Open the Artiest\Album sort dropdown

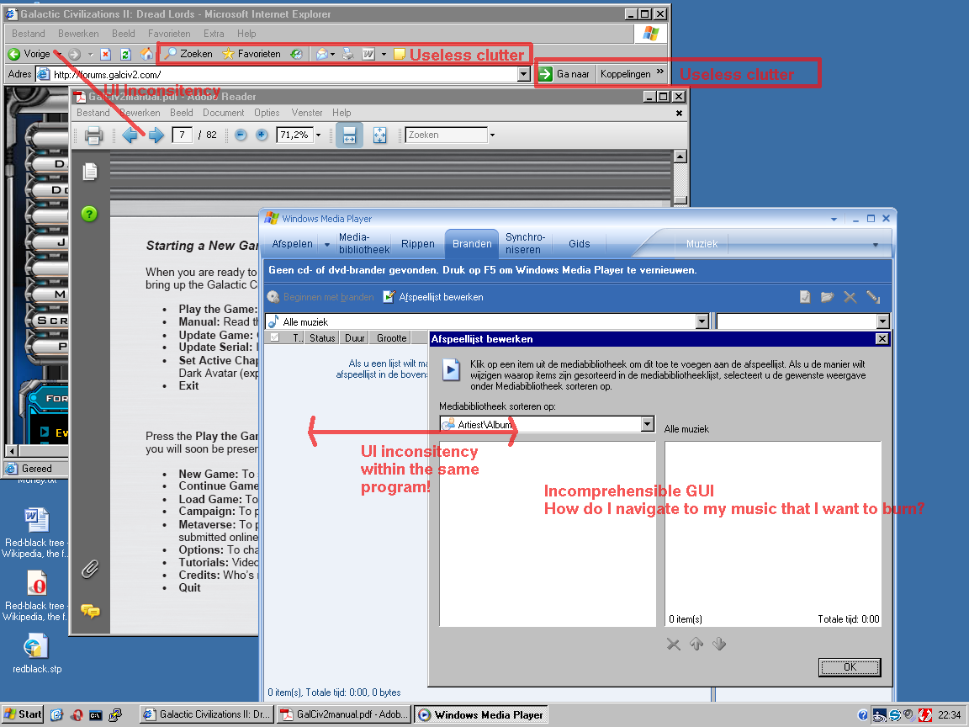(x=647, y=424)
